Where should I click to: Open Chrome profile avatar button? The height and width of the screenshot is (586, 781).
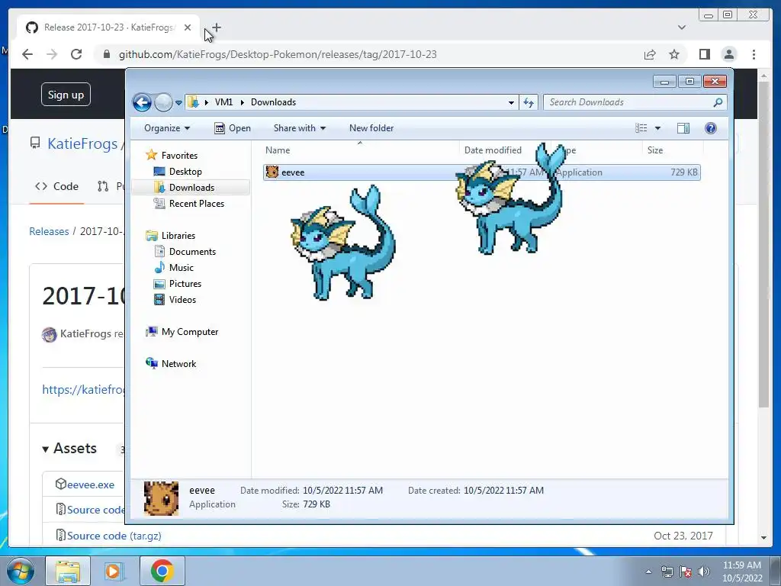[x=729, y=54]
